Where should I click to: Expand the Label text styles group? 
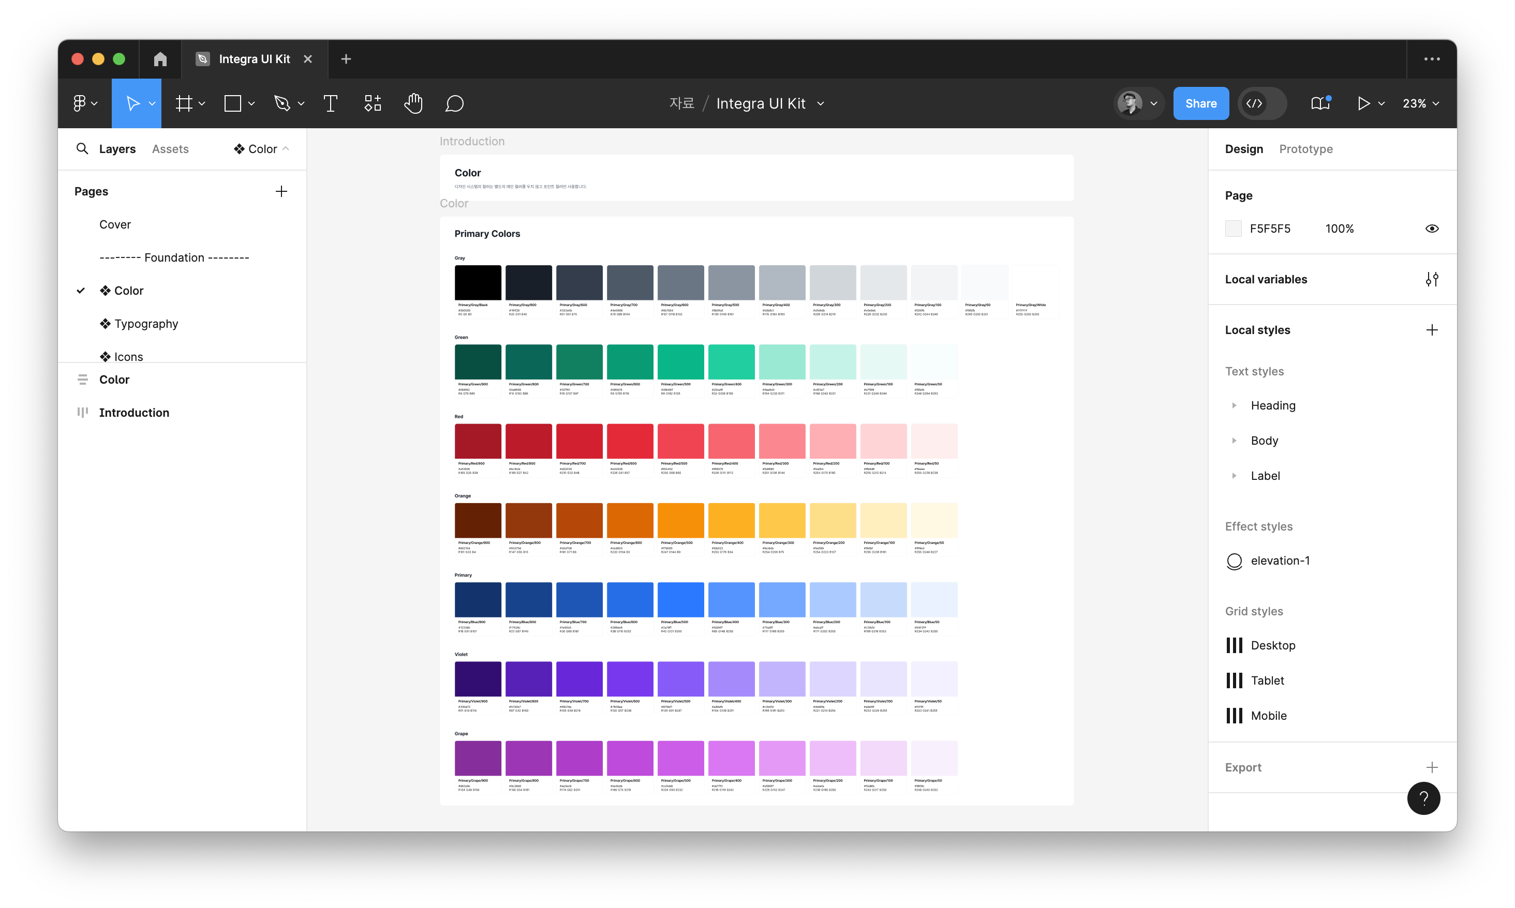(1234, 475)
